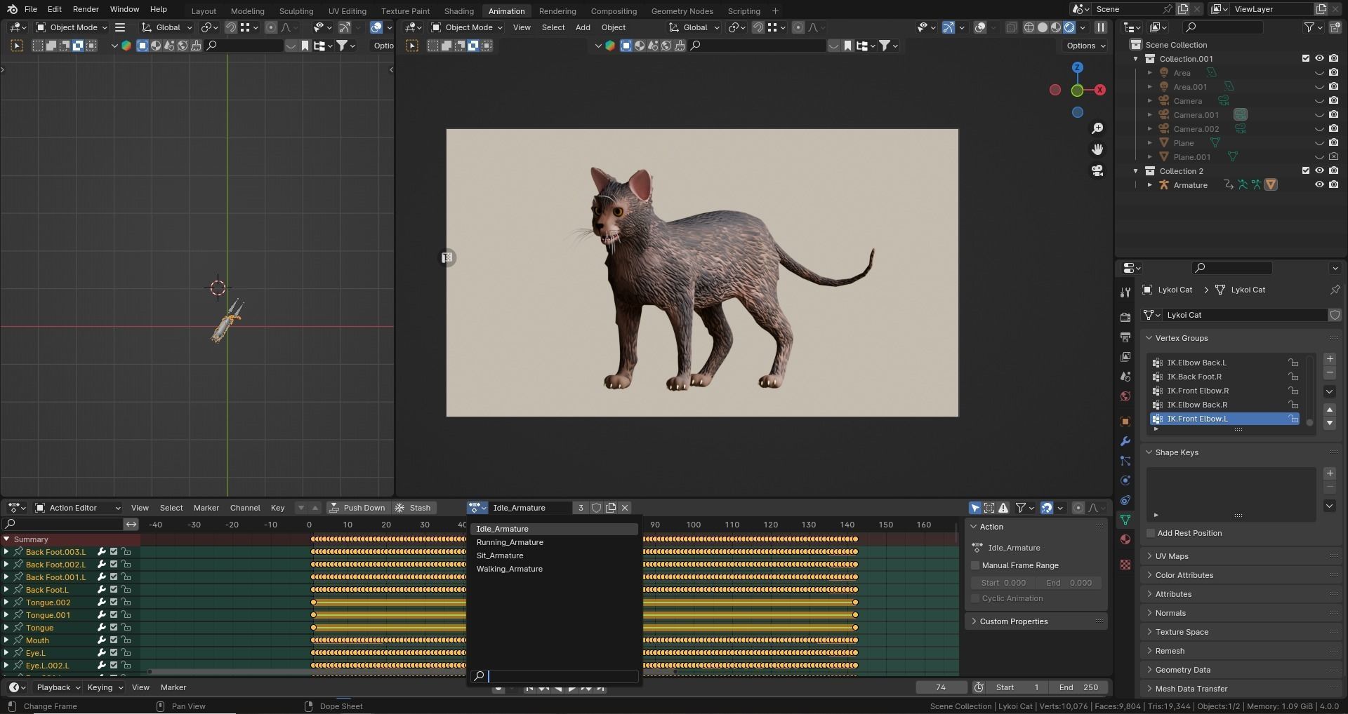Open the Object properties tab
This screenshot has width=1348, height=714.
click(1125, 422)
